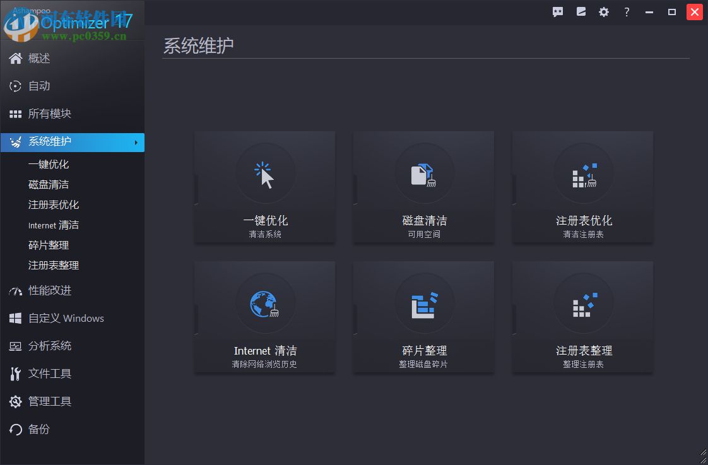This screenshot has width=708, height=465.
Task: Open Registry Defrag (注册表整理) tile
Action: [582, 317]
